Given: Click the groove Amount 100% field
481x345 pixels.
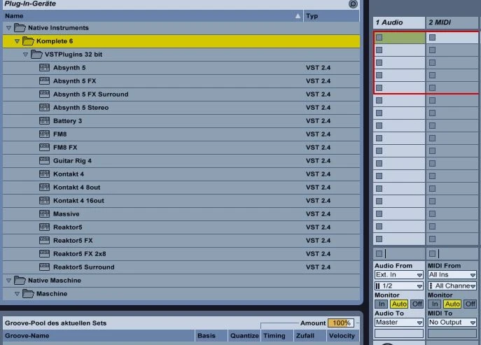Looking at the screenshot, I should point(340,323).
